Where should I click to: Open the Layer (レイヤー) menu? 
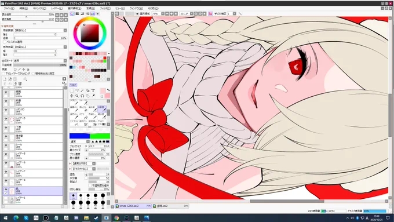click(x=57, y=8)
